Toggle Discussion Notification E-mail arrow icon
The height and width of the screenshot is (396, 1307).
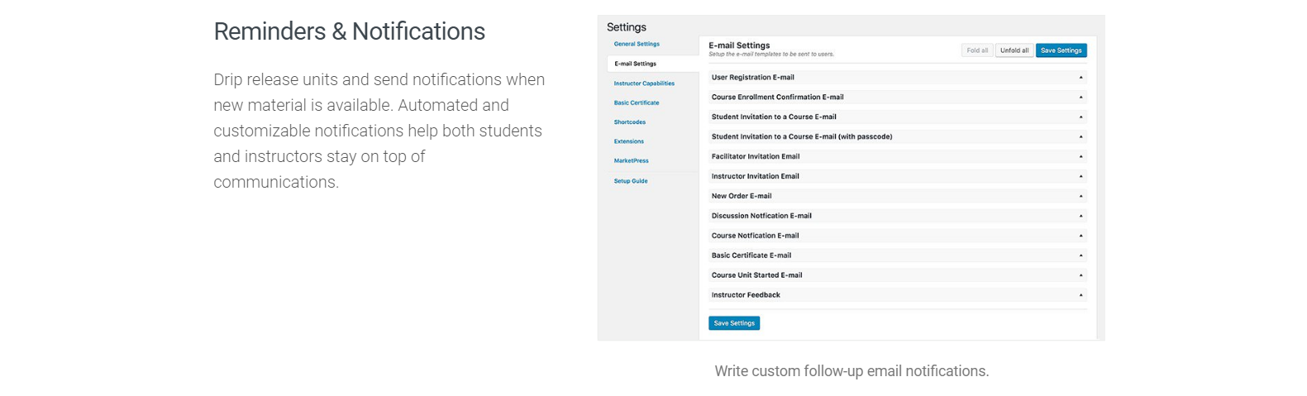(x=1080, y=217)
